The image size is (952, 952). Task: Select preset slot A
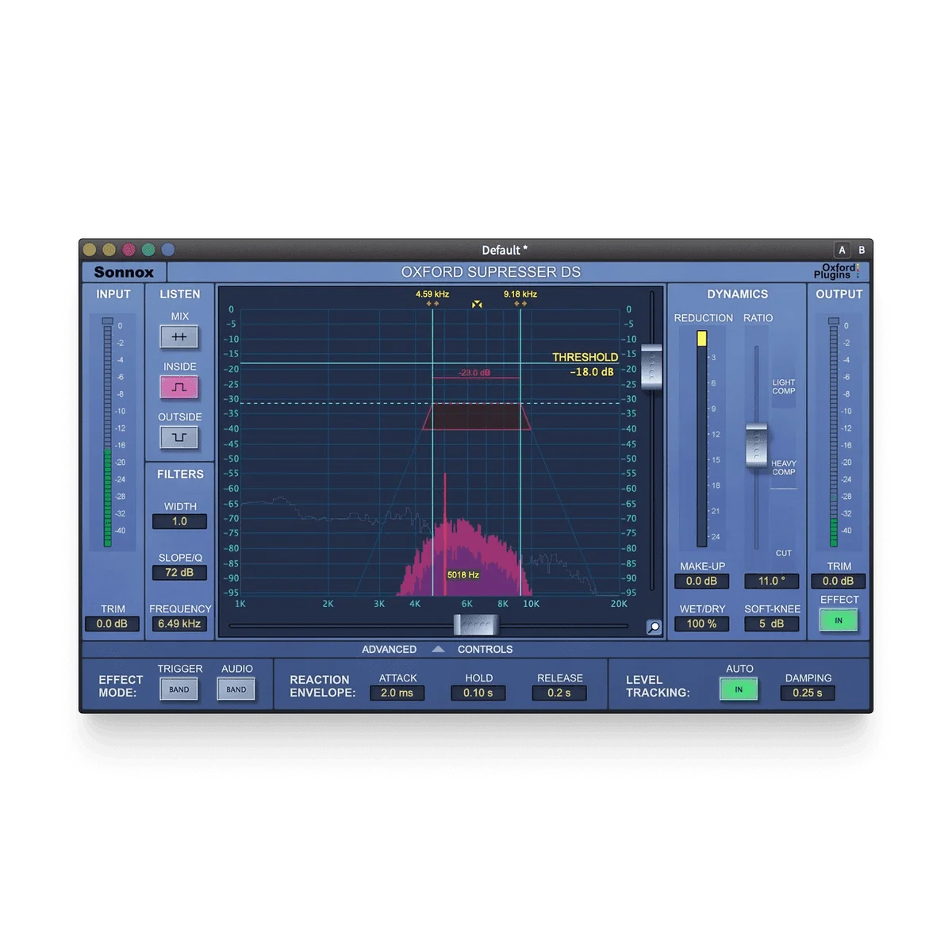coord(842,250)
